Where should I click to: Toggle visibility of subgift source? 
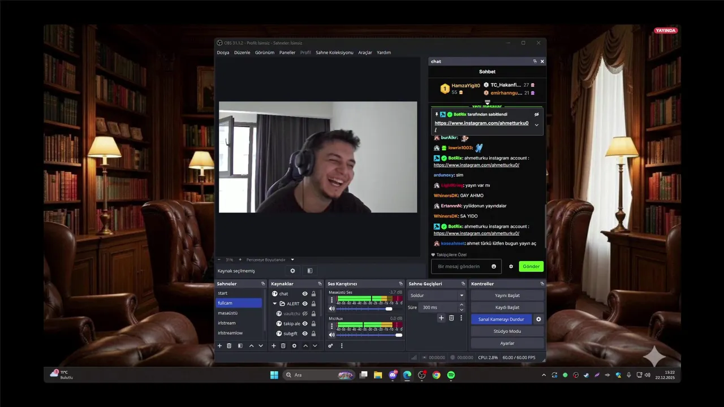tap(305, 334)
